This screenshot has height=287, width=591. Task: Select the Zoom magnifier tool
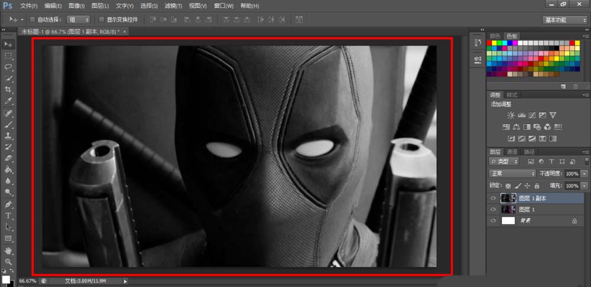[x=8, y=261]
